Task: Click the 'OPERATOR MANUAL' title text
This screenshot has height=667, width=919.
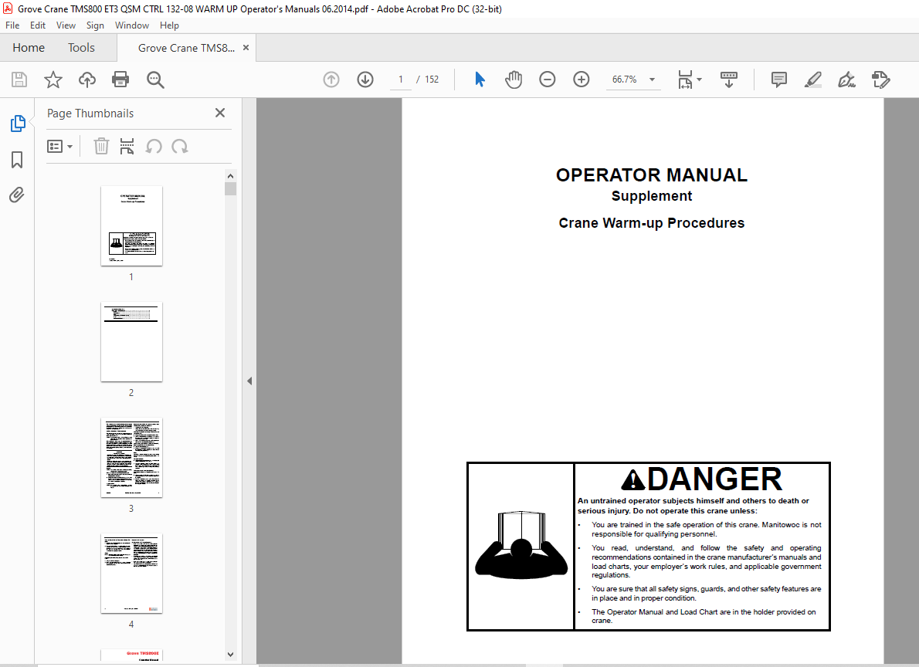Action: (x=651, y=174)
